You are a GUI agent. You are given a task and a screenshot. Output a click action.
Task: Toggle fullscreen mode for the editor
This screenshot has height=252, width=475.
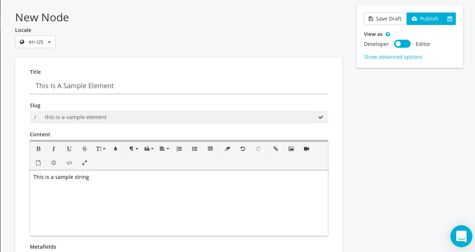pos(85,163)
